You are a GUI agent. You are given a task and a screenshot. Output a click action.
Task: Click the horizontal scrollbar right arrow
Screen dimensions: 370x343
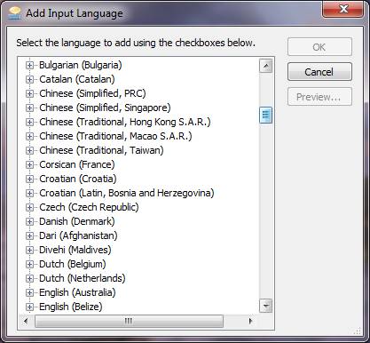(251, 321)
